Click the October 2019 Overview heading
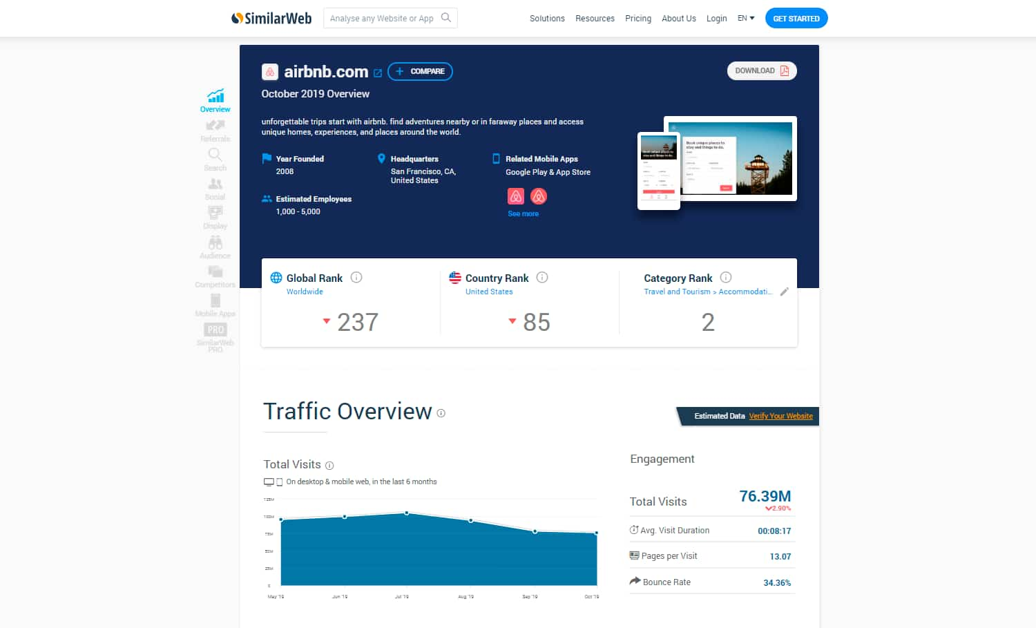The width and height of the screenshot is (1036, 628). 315,94
